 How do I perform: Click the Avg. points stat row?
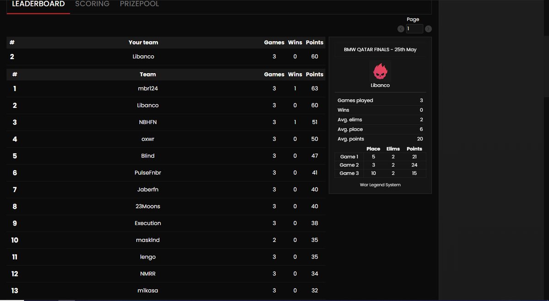coord(380,139)
